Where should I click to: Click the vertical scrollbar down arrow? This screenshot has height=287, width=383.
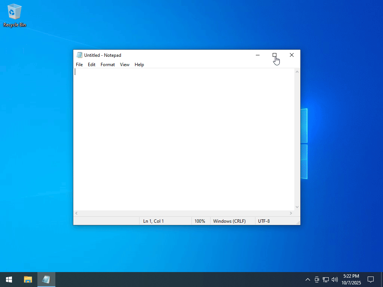tap(297, 207)
